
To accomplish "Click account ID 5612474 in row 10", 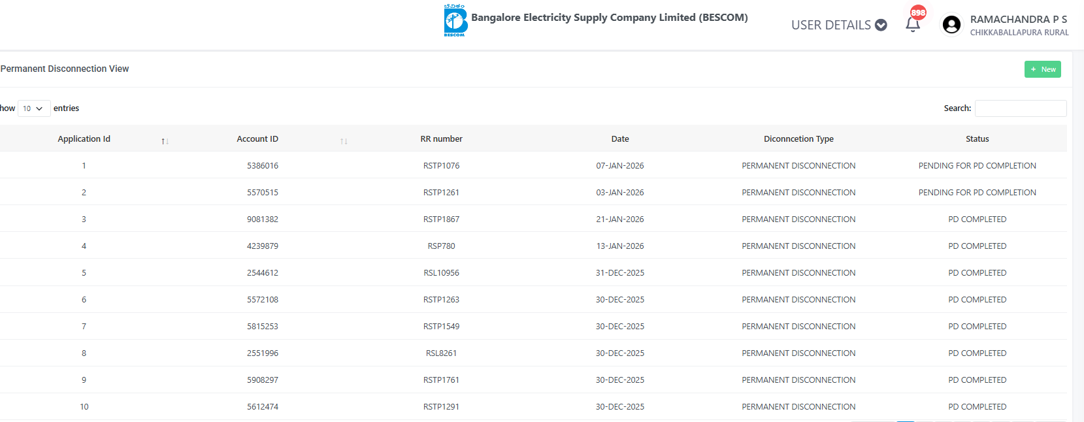I will click(x=262, y=406).
